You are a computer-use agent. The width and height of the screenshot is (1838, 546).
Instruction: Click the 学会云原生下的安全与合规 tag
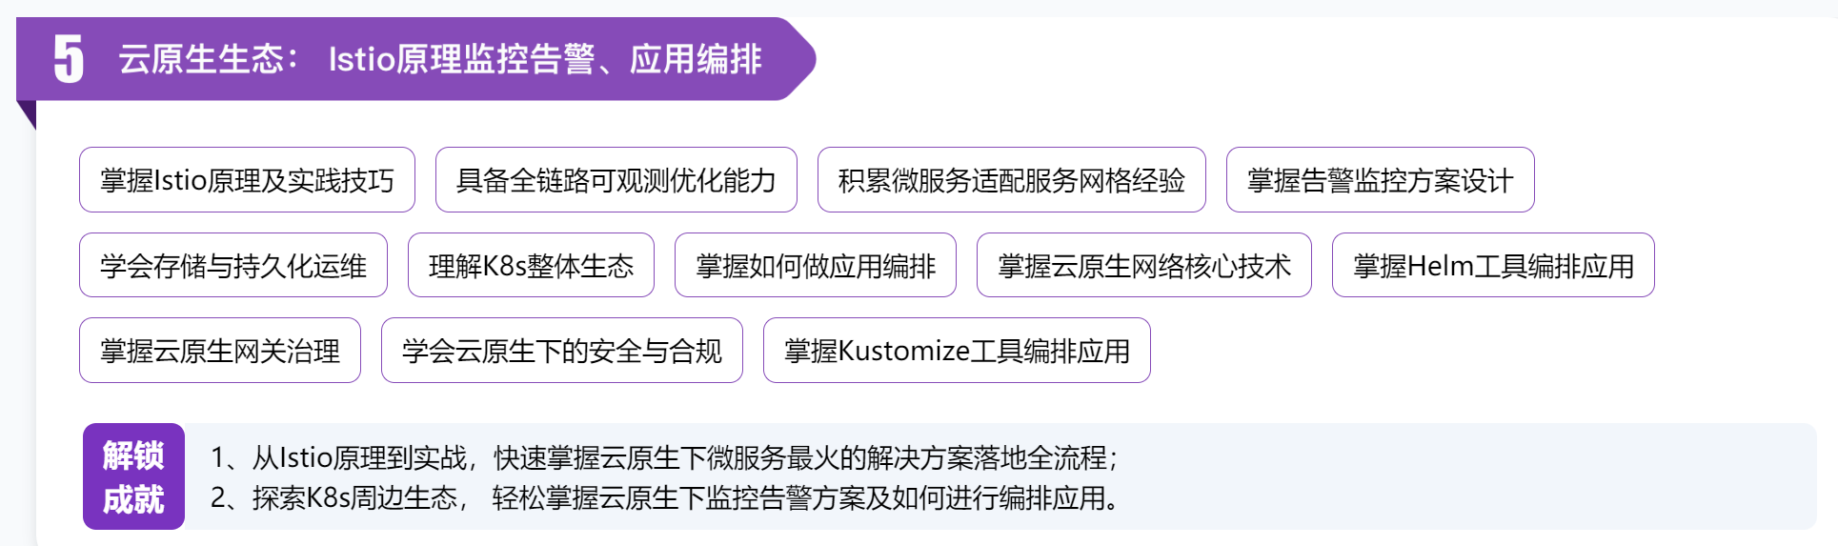562,351
